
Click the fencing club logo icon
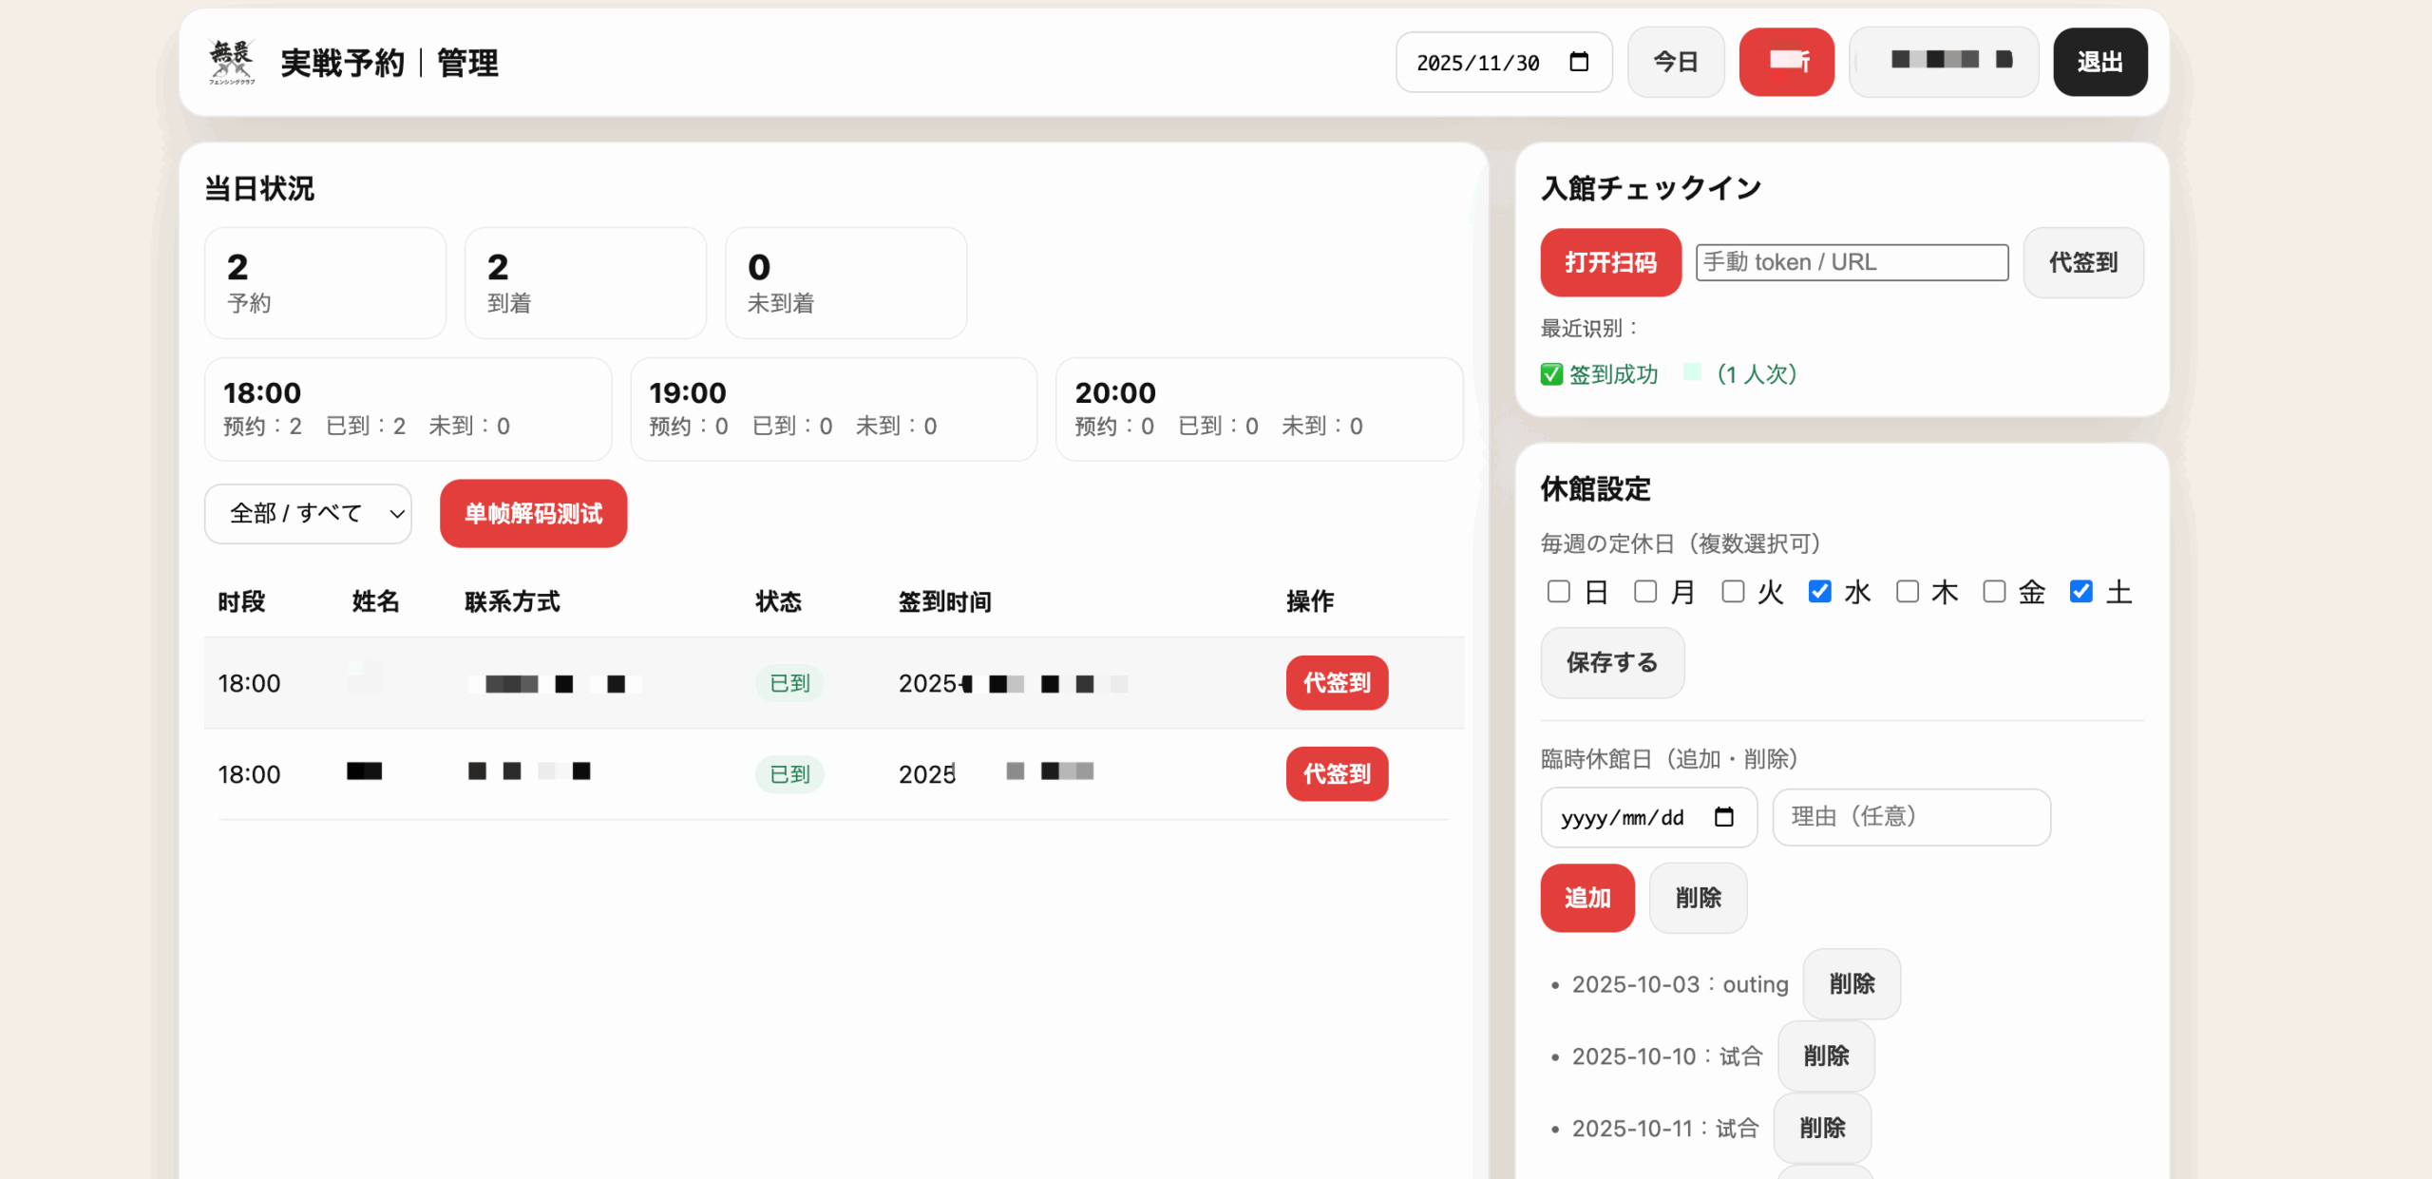coord(232,60)
